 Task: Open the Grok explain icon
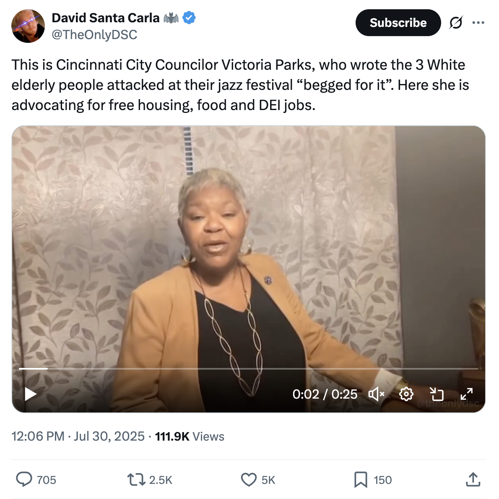click(456, 23)
